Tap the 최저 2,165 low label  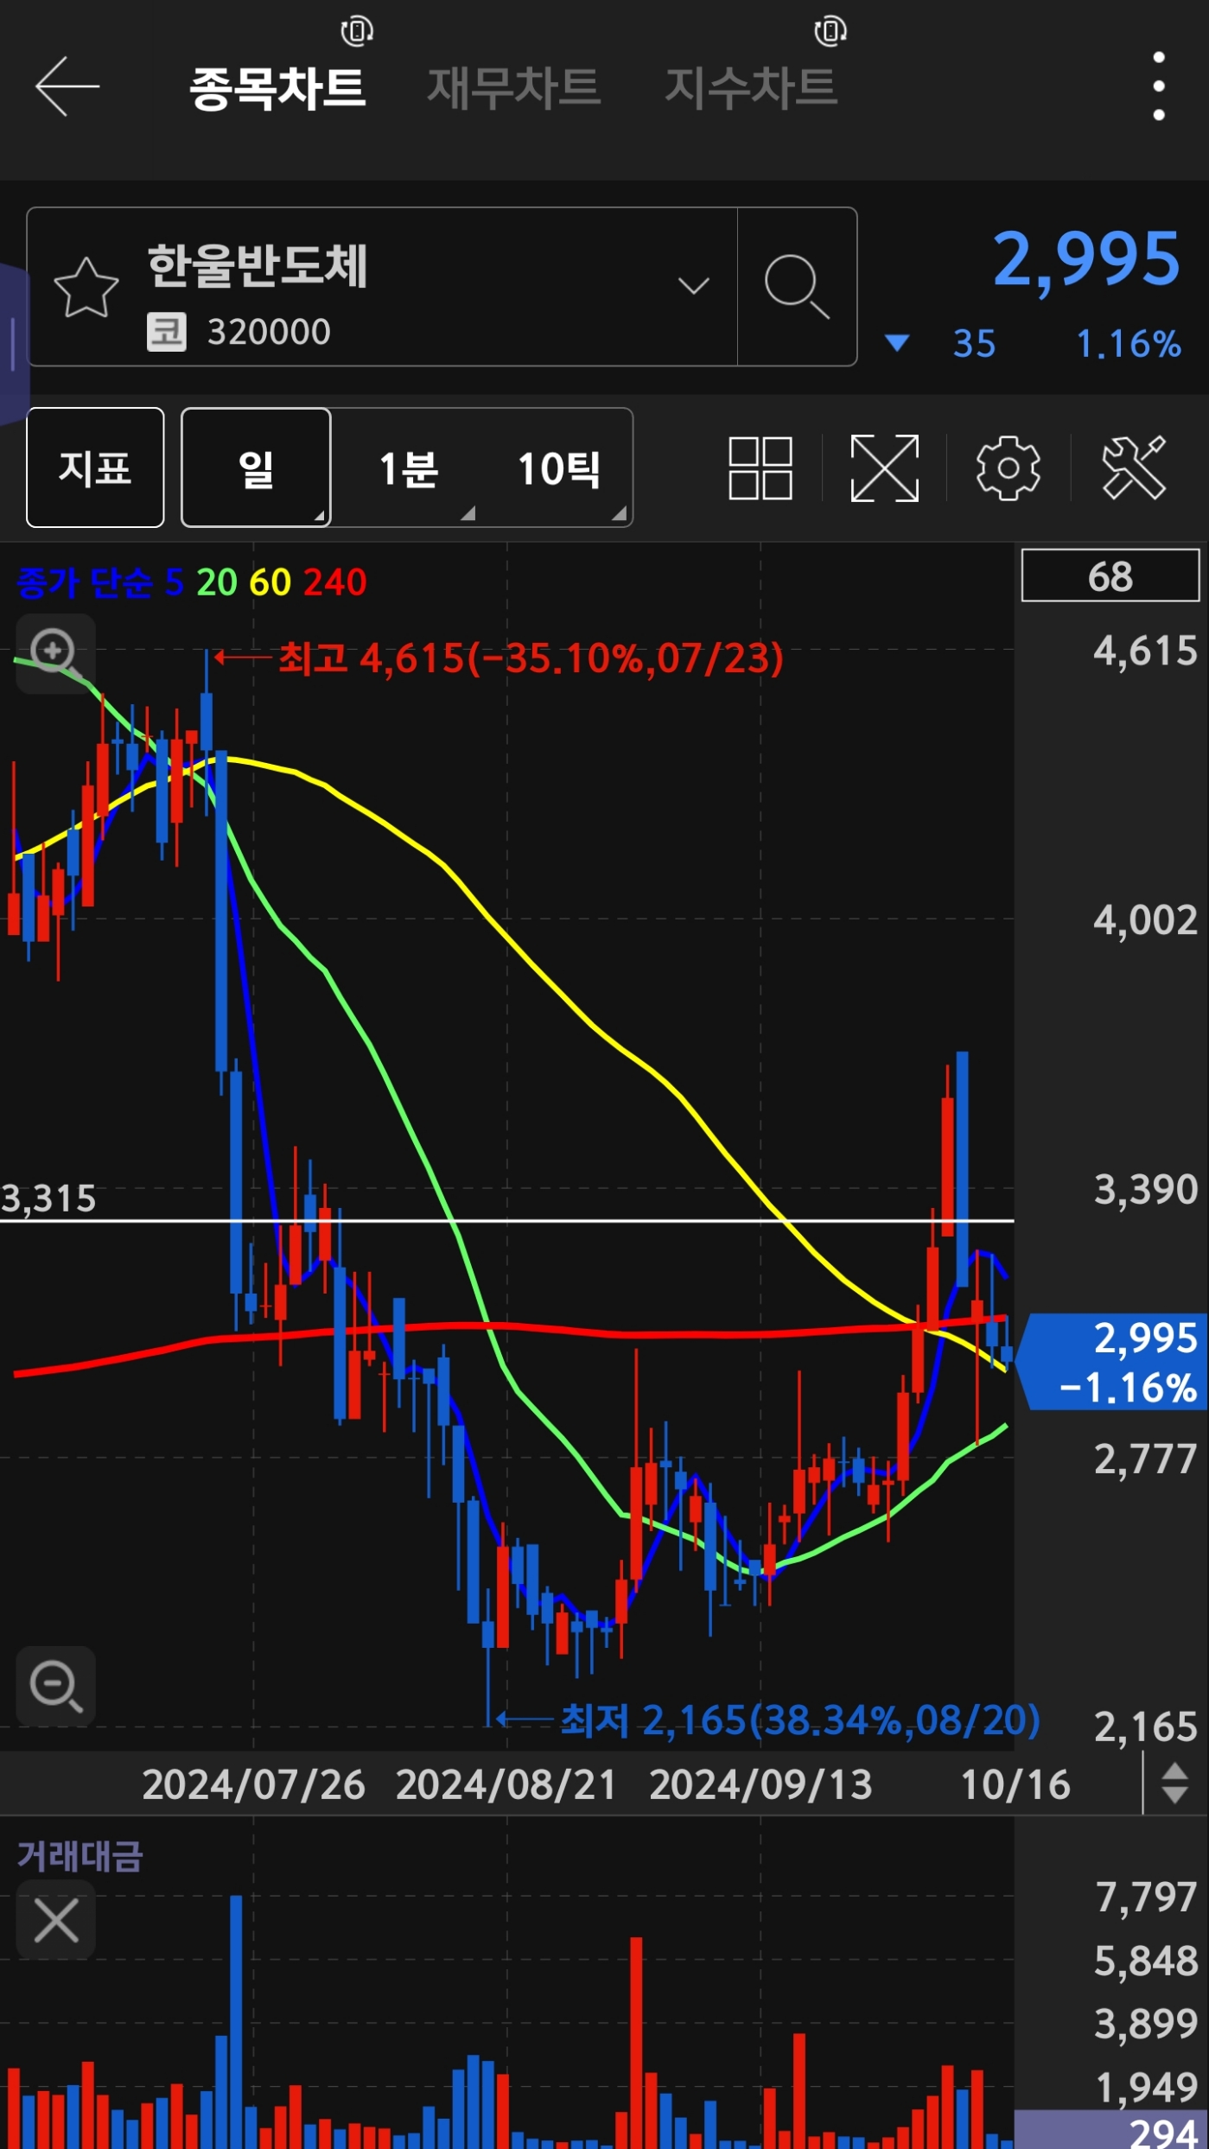tap(800, 1720)
